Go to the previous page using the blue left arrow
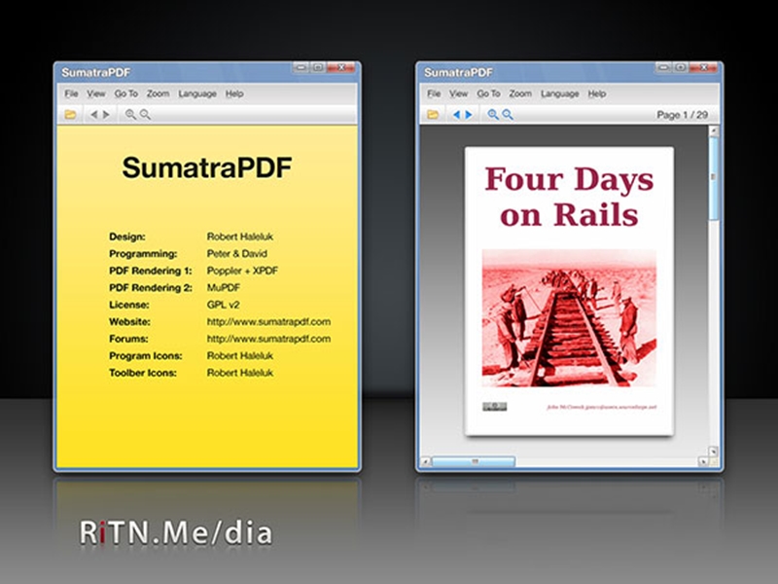Screen dimensions: 778x584 456,115
